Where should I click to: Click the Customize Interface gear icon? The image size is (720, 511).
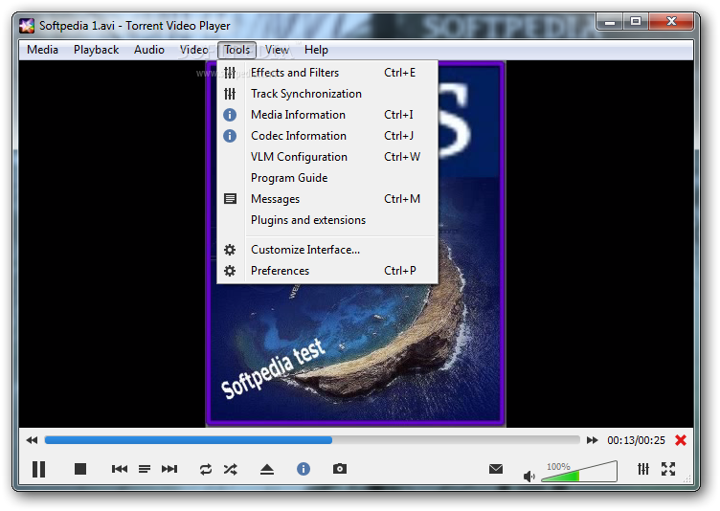[230, 250]
